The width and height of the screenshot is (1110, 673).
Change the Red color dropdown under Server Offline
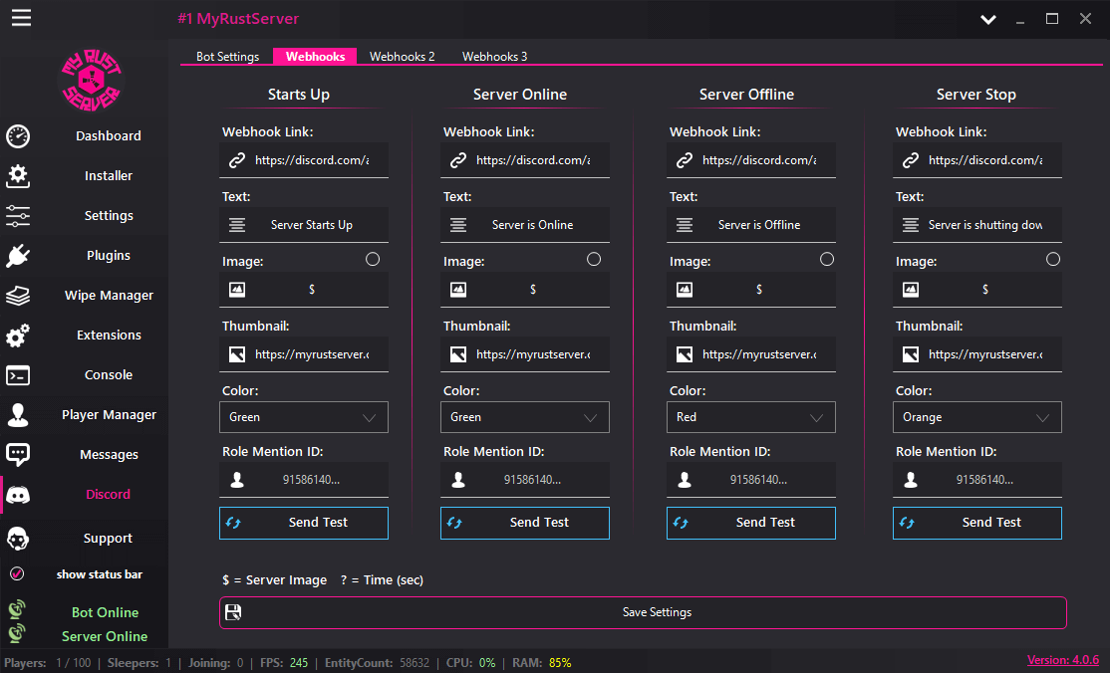point(750,416)
